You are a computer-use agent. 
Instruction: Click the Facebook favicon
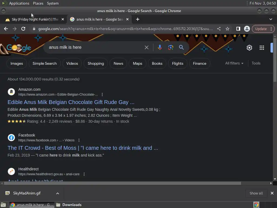pos(11,138)
